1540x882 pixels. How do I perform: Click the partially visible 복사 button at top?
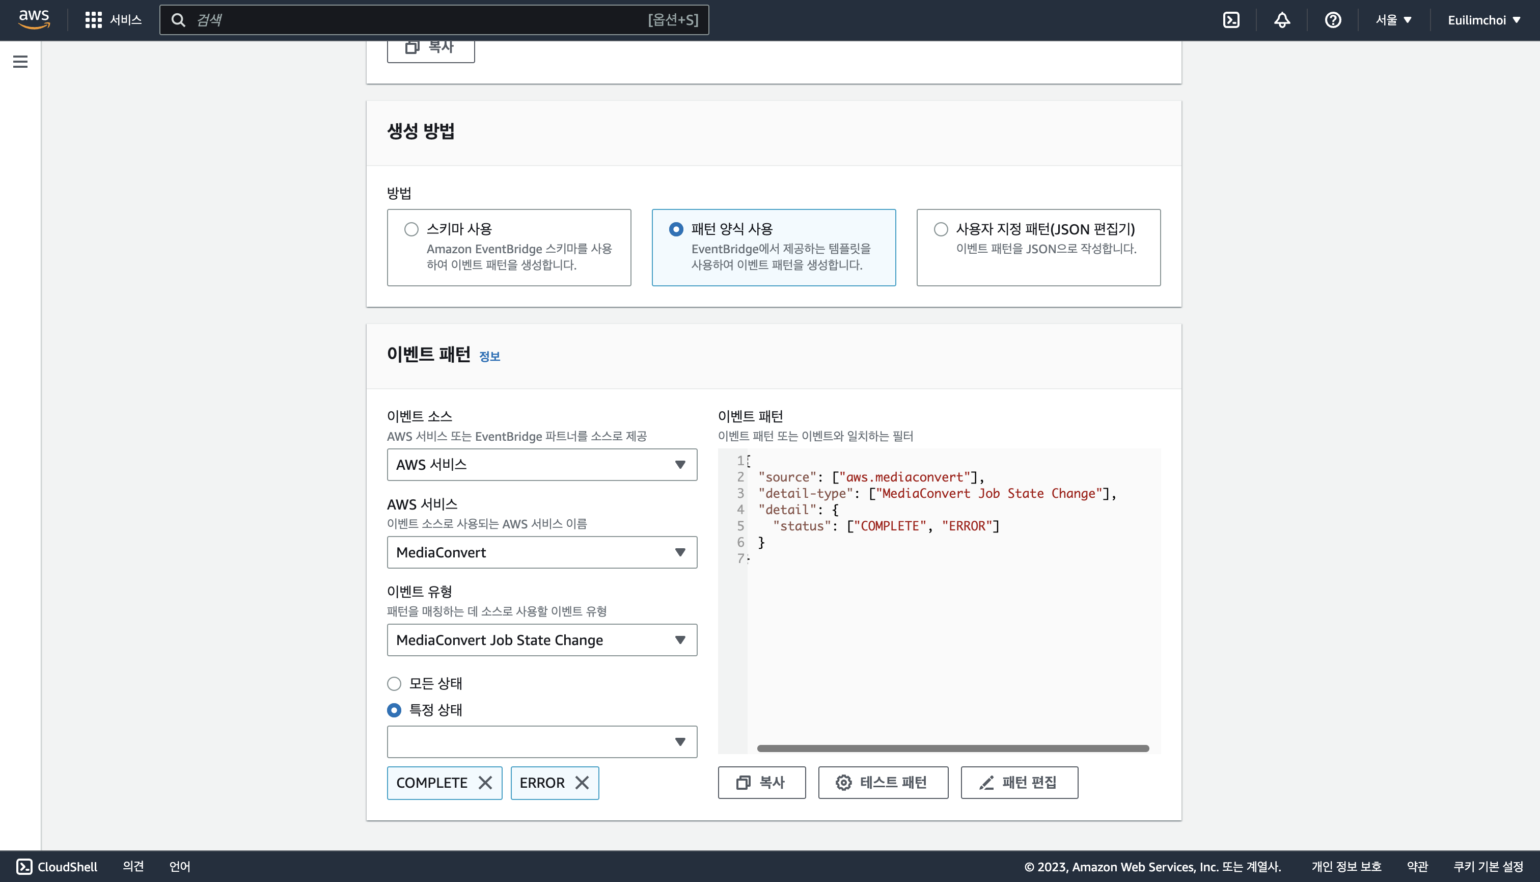click(431, 50)
